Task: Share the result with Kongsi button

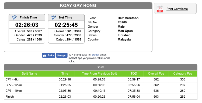Action: click(62, 56)
